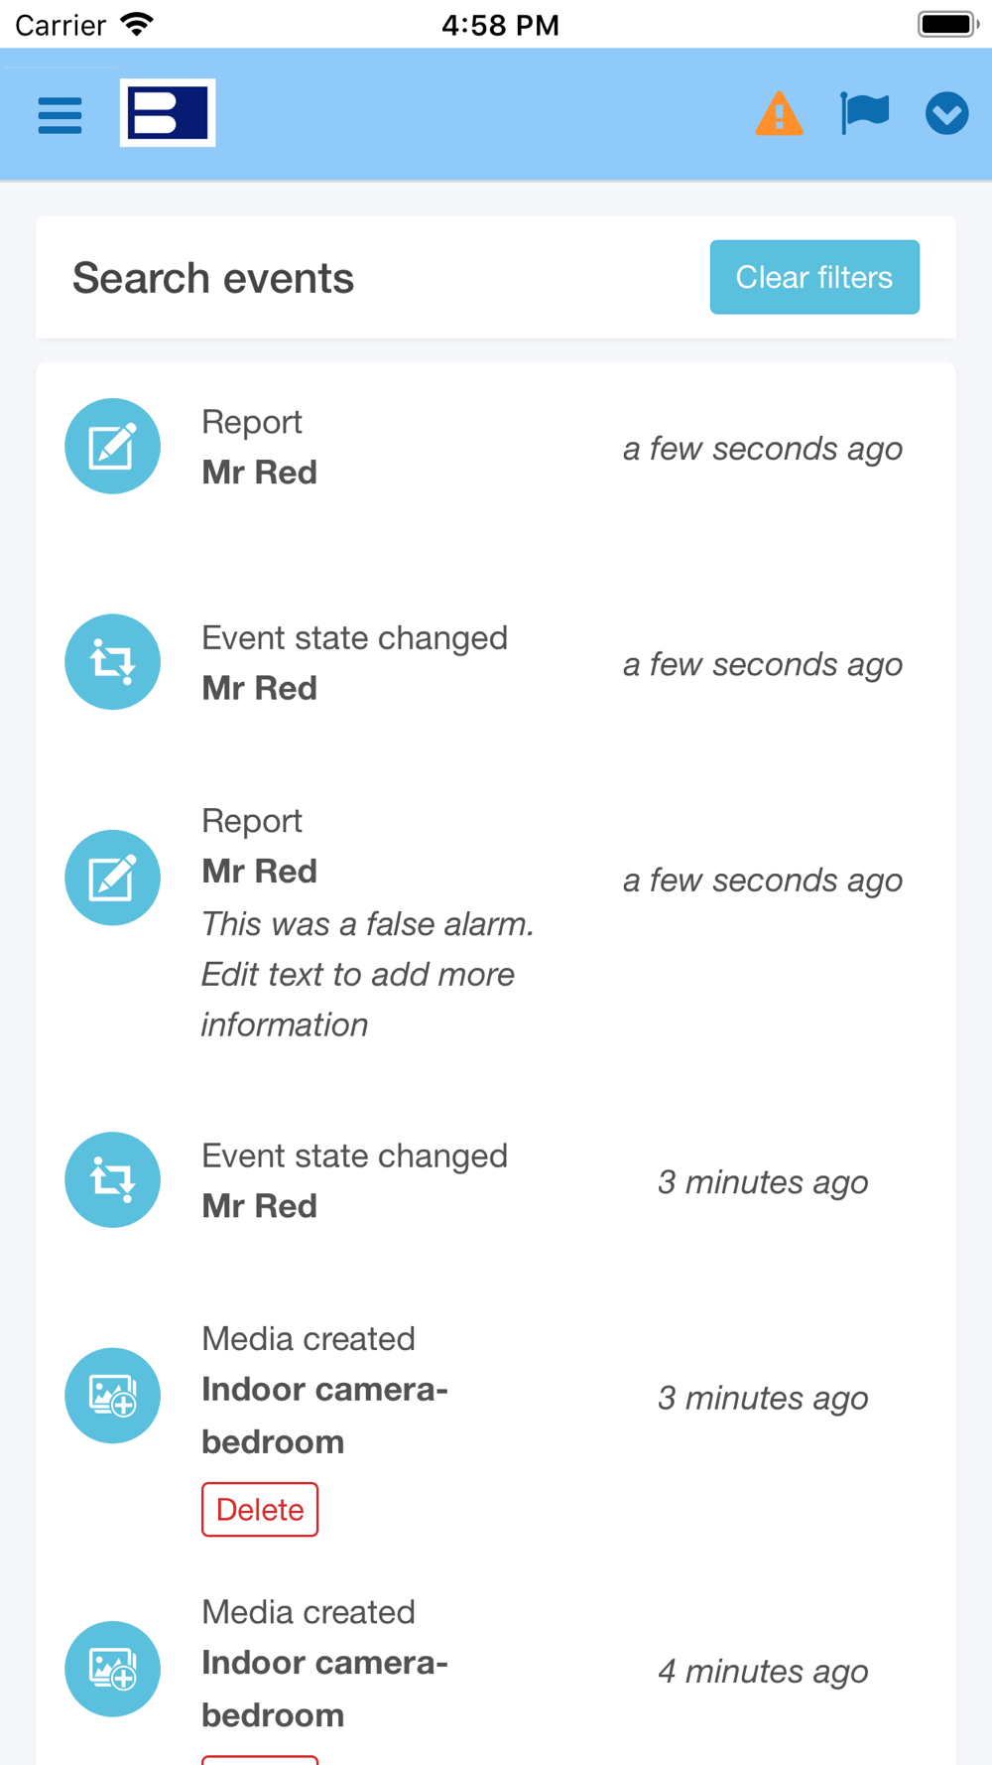Tap the first Media created image icon
Image resolution: width=992 pixels, height=1765 pixels.
click(112, 1396)
